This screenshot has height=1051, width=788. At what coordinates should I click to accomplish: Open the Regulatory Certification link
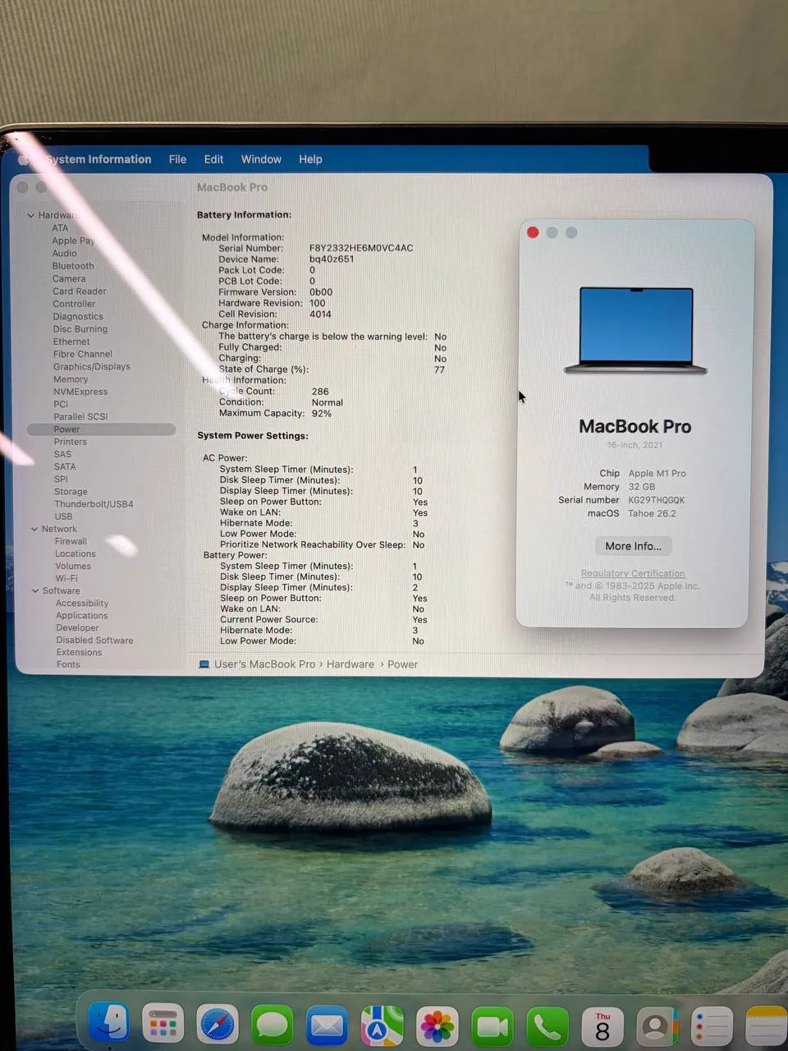[633, 574]
